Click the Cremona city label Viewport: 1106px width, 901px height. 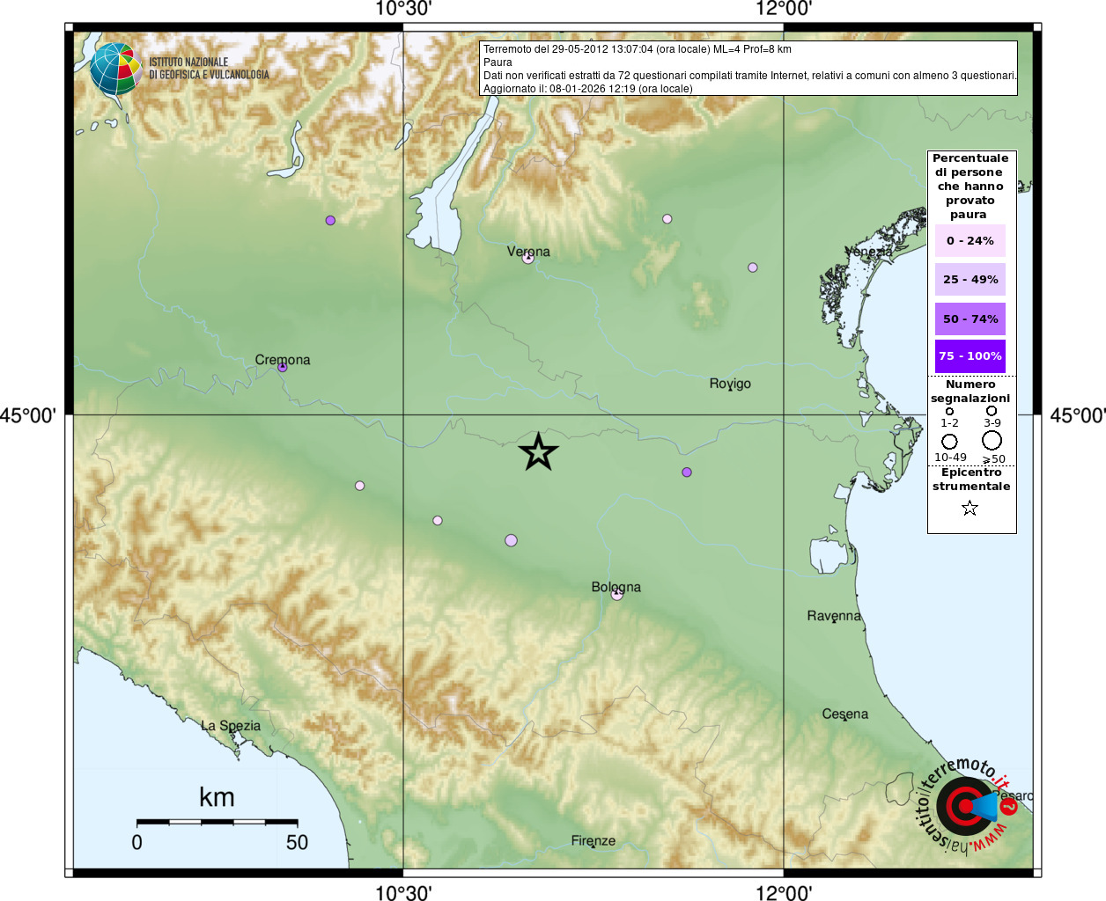coord(283,359)
